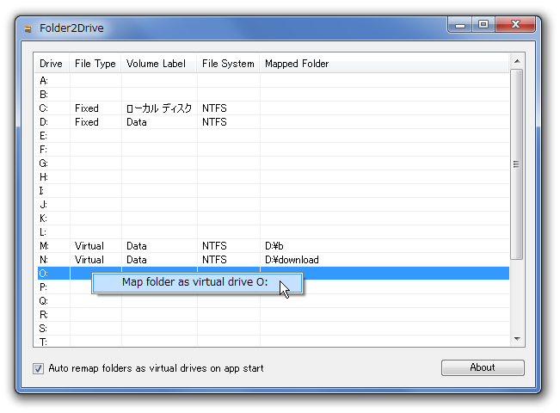Select drive M: row
Screen dimensions: 560x413
pos(272,246)
